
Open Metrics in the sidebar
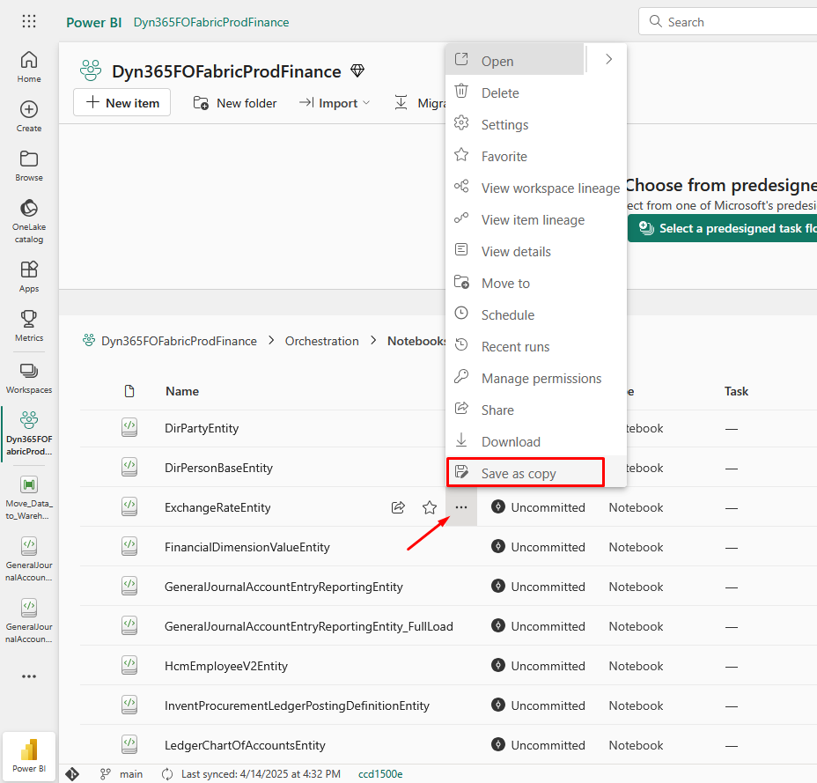pyautogui.click(x=29, y=327)
